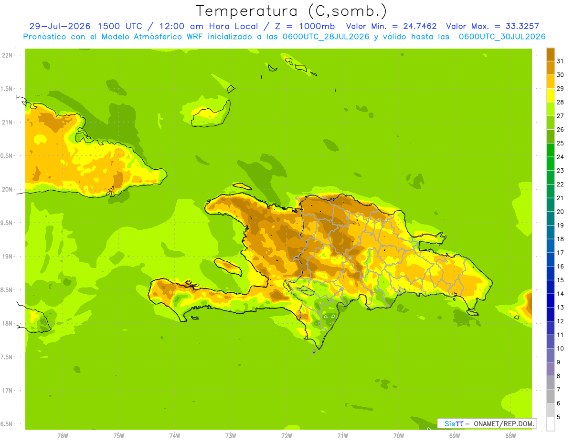This screenshot has width=573, height=442.
Task: Click the 21N latitude label
Action: point(7,122)
